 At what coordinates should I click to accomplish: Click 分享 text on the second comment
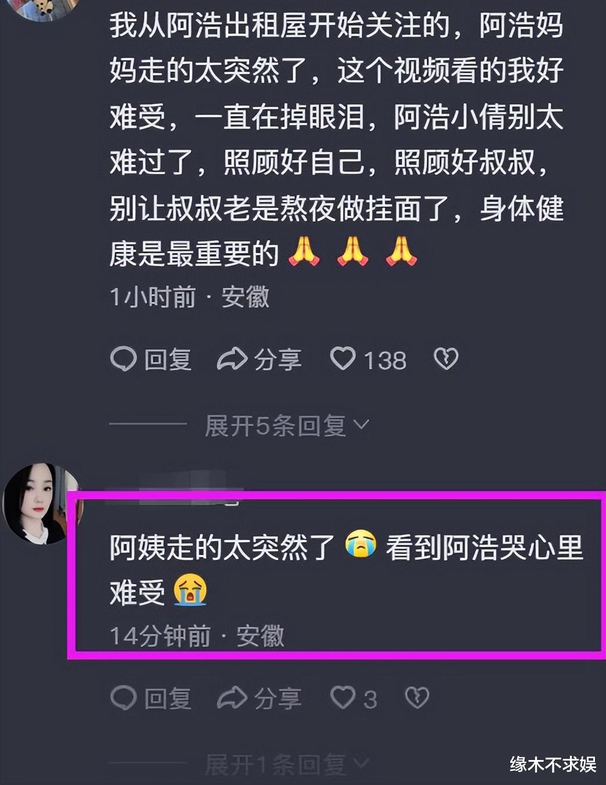(278, 698)
